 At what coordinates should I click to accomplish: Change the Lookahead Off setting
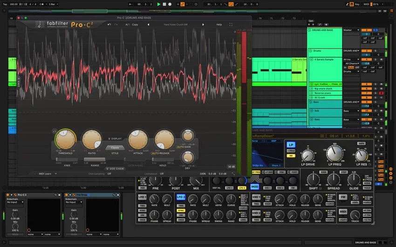pyautogui.click(x=162, y=174)
